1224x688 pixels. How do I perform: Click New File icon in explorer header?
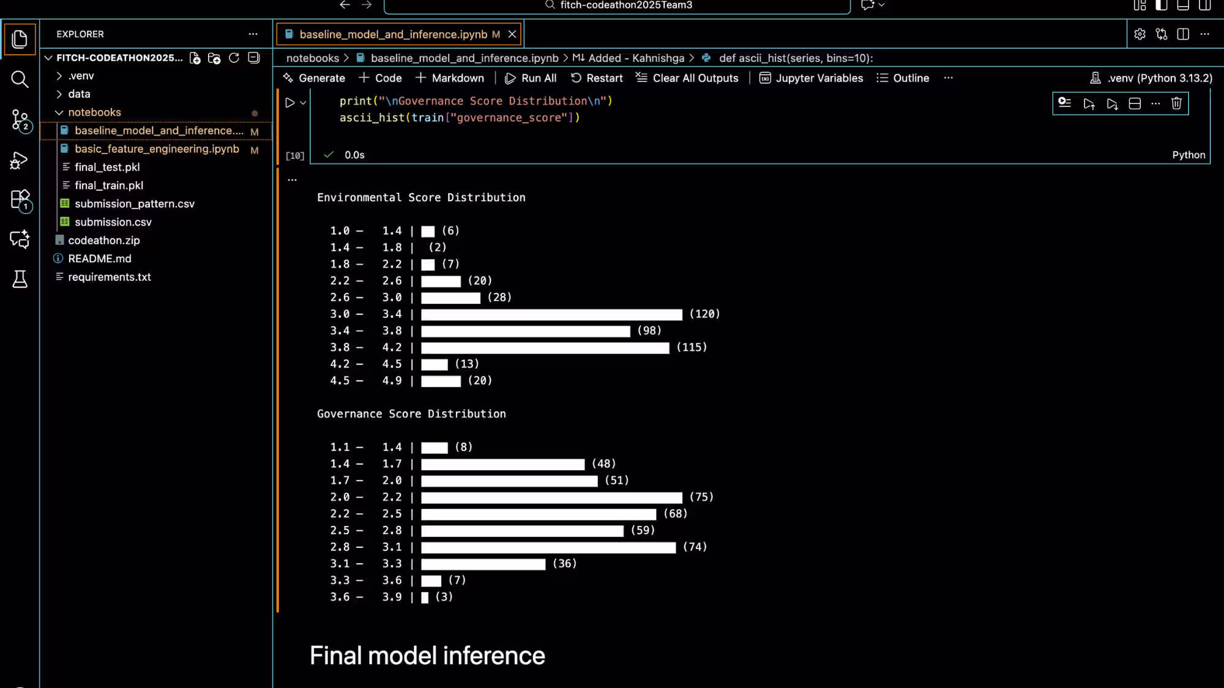(x=195, y=58)
